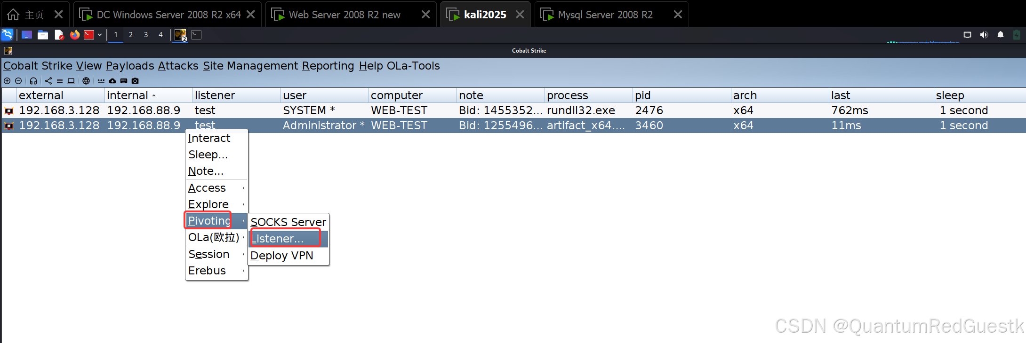
Task: Select the SYSTEM * beacon row
Action: [514, 110]
